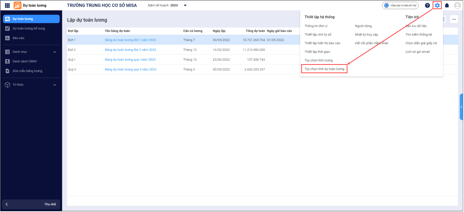Viewport: 464px width, 212px height.
Task: Select Chọn diễn giải giấy rút
Action: 421,43
